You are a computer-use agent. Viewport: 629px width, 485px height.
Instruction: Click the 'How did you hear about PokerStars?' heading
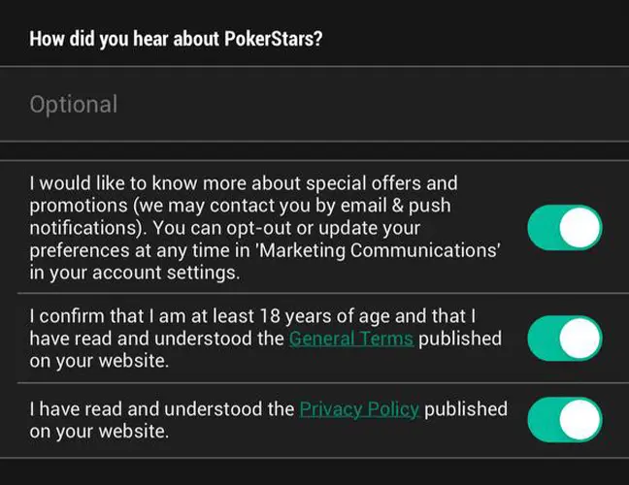[176, 40]
